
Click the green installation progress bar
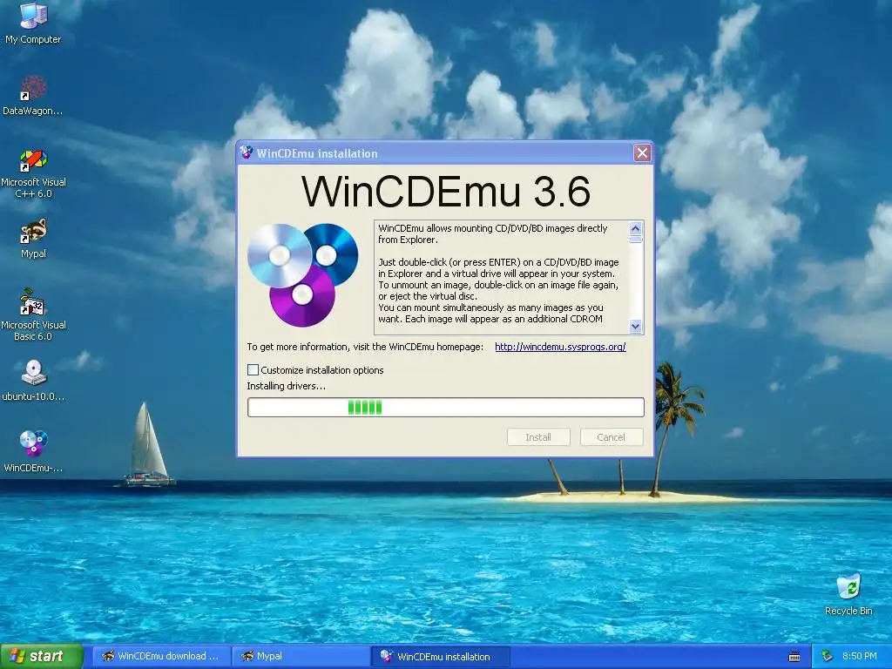click(445, 408)
